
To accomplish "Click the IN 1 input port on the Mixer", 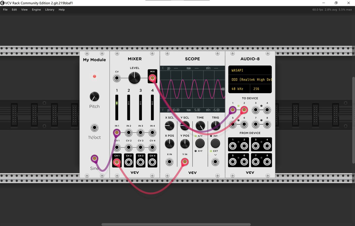I will (x=117, y=133).
